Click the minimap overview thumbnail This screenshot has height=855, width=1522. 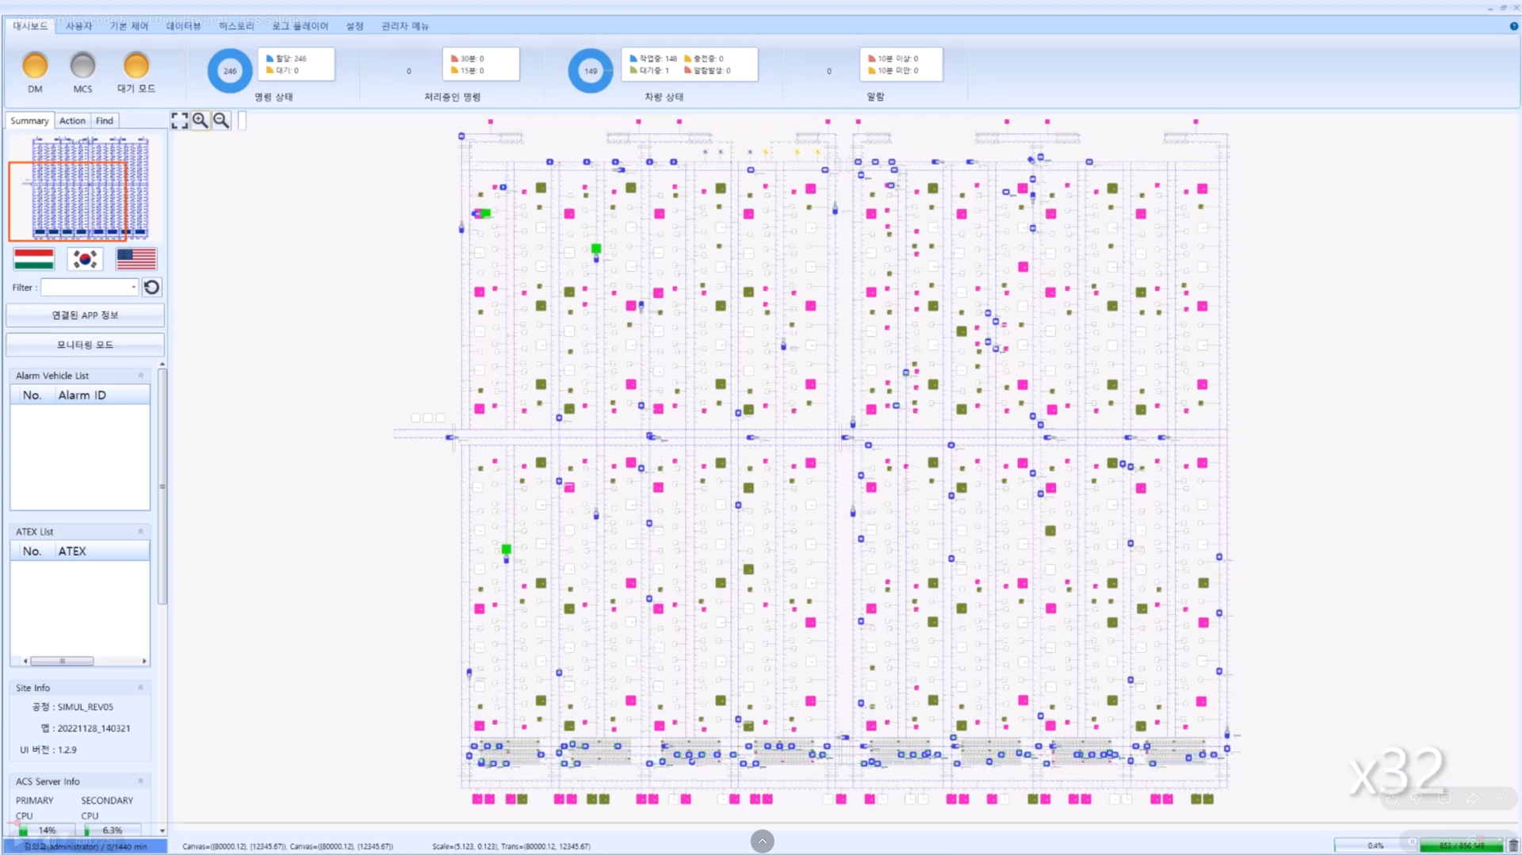86,188
